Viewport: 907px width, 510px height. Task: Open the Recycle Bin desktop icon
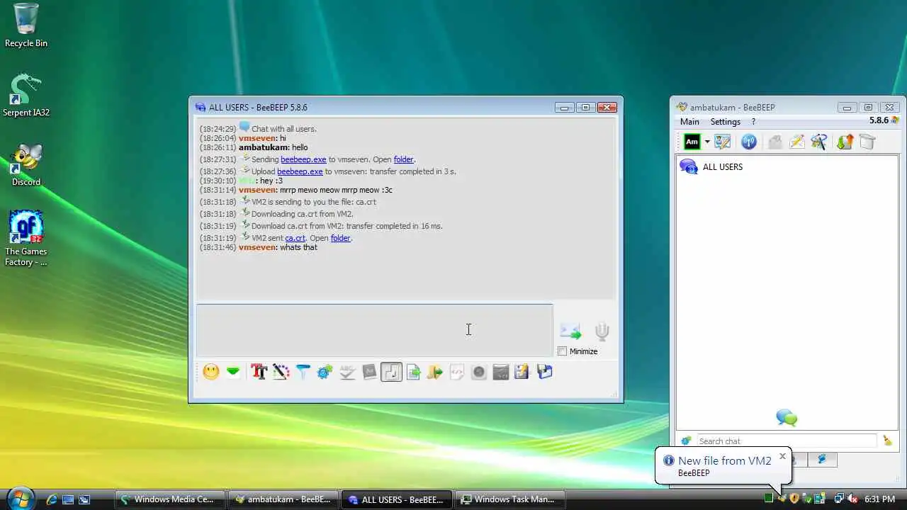[x=26, y=25]
